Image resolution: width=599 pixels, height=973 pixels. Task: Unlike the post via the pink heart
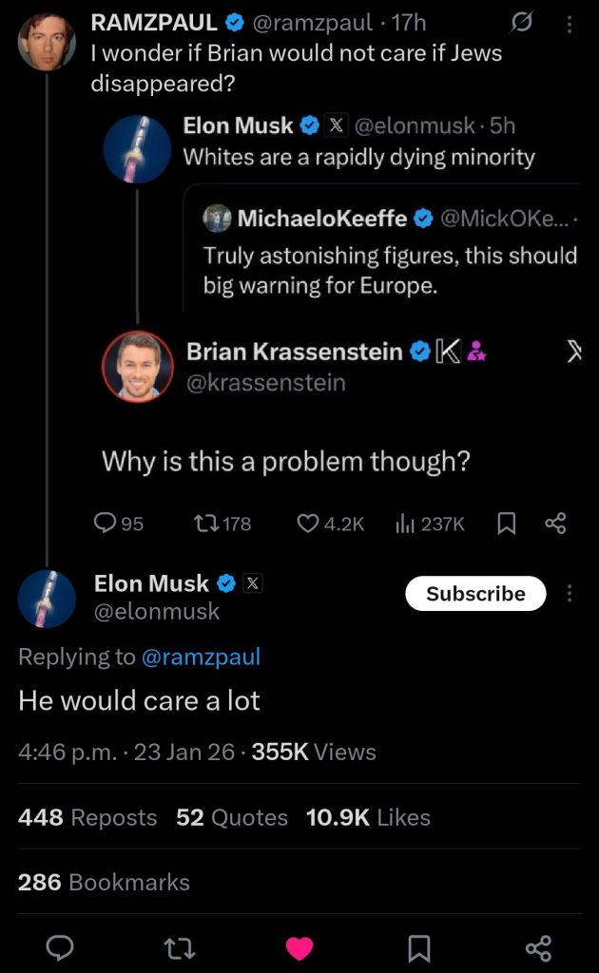coord(299,947)
